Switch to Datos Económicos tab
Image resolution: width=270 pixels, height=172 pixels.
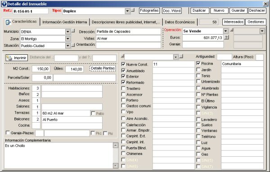pyautogui.click(x=180, y=22)
